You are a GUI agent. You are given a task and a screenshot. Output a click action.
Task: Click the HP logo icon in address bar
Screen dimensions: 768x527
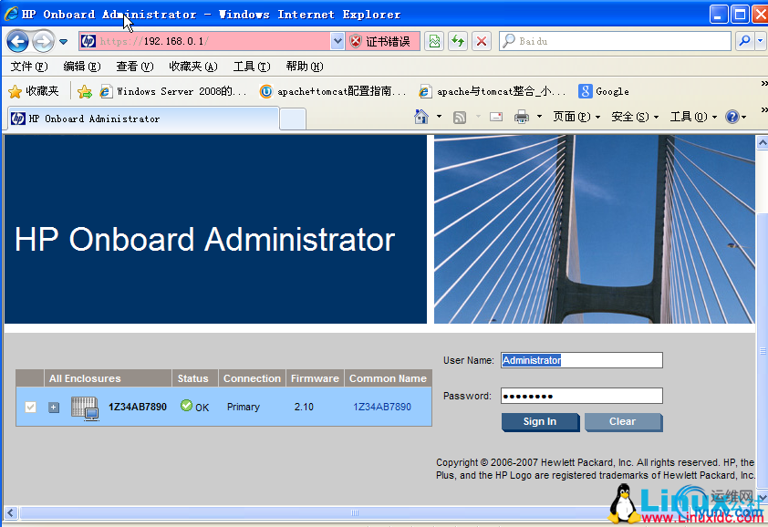tap(88, 41)
